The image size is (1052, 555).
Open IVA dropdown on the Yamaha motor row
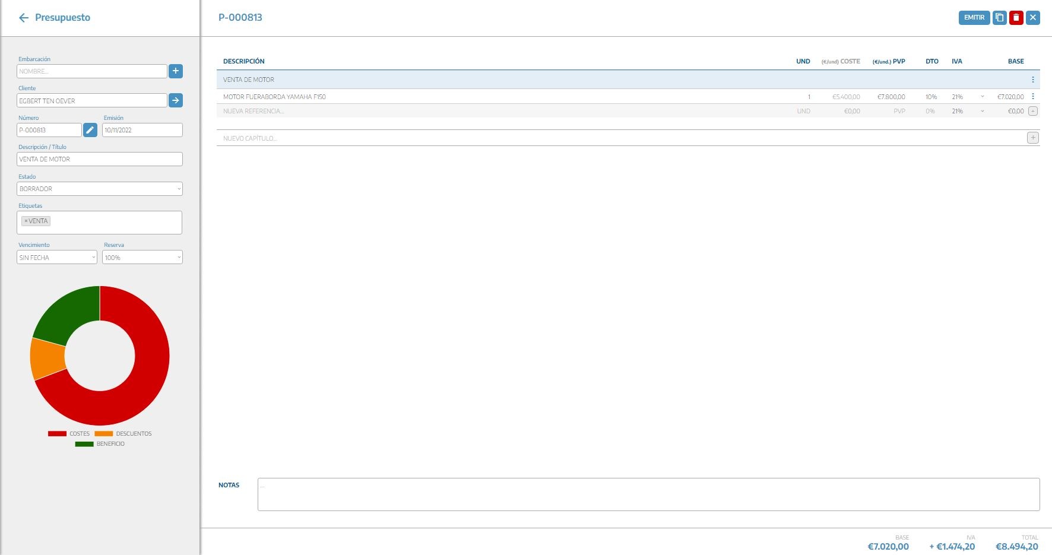pos(982,97)
